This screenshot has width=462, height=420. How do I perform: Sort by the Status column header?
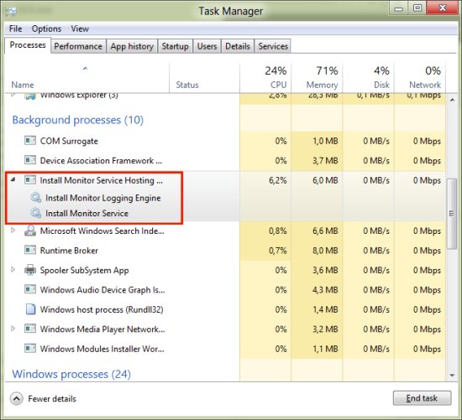click(204, 78)
